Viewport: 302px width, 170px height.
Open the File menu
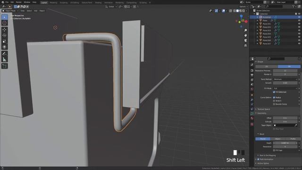coord(7,2)
